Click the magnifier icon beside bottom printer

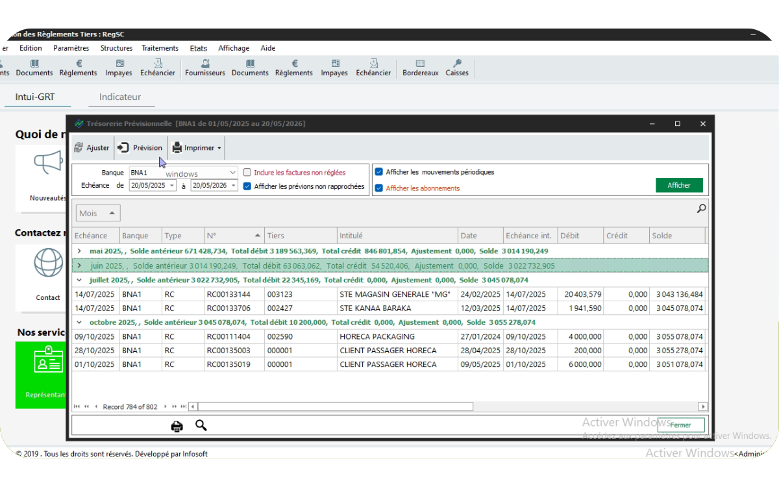(201, 425)
